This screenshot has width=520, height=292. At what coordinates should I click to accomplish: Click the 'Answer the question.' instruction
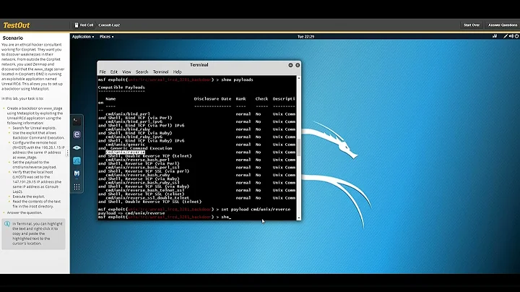coord(25,212)
